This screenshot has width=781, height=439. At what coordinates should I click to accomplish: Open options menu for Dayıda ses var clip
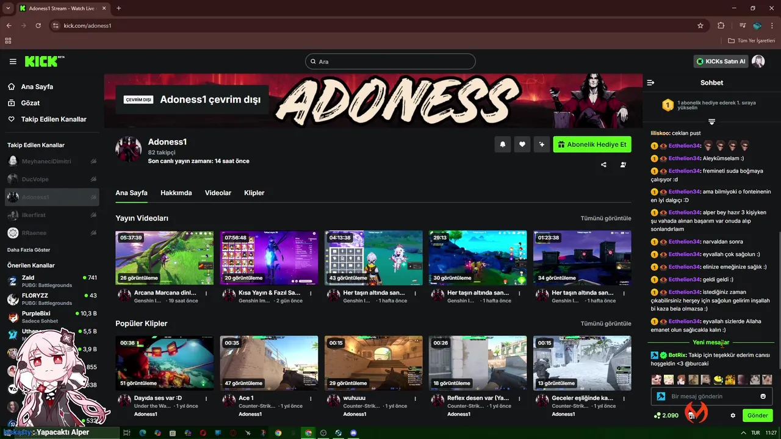[206, 398]
